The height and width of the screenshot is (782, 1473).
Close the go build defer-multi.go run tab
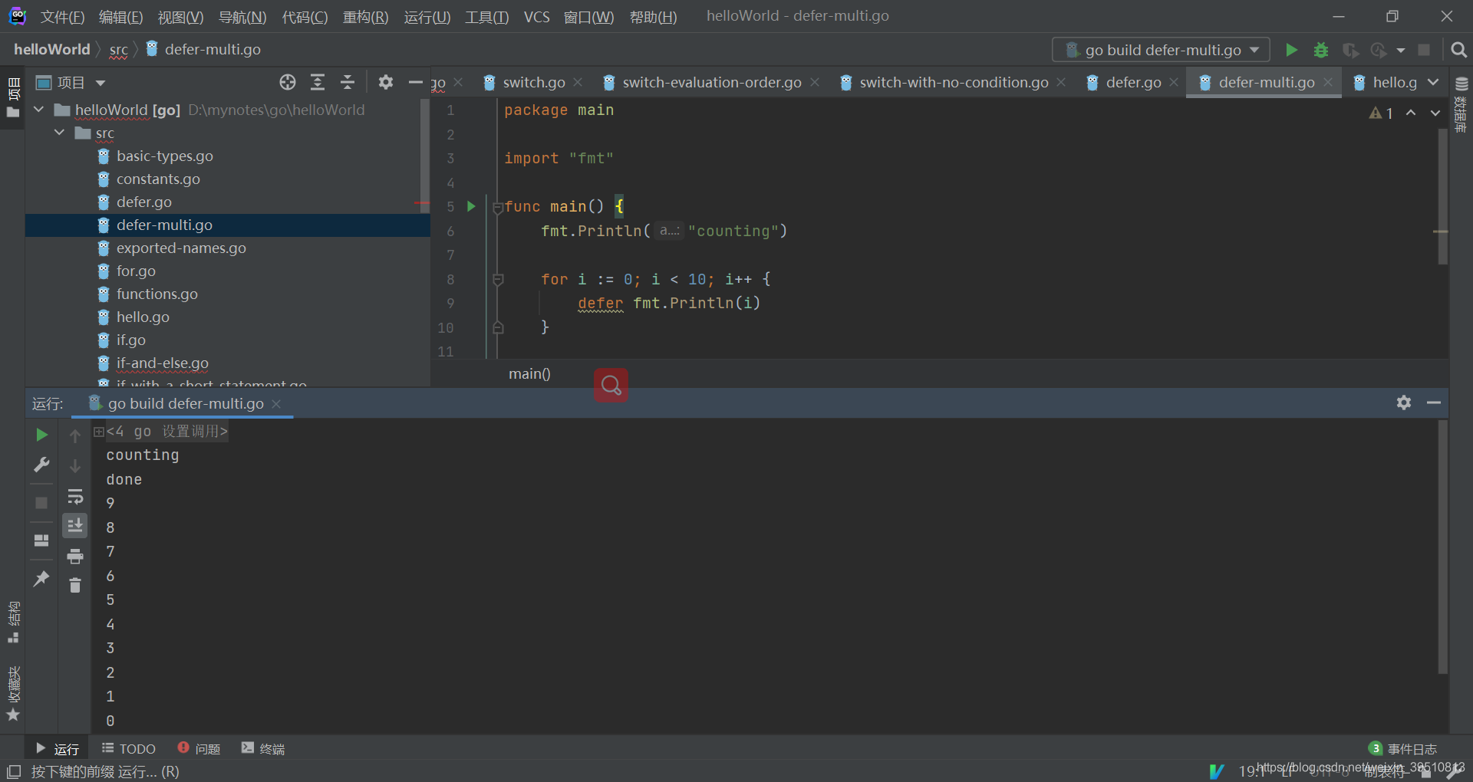(x=276, y=404)
